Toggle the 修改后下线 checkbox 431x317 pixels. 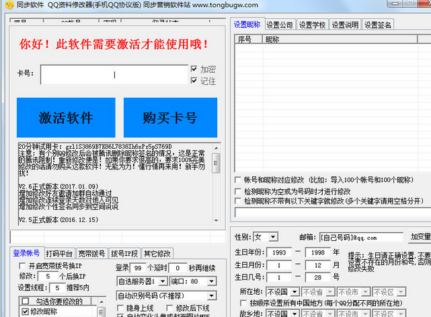(169, 308)
